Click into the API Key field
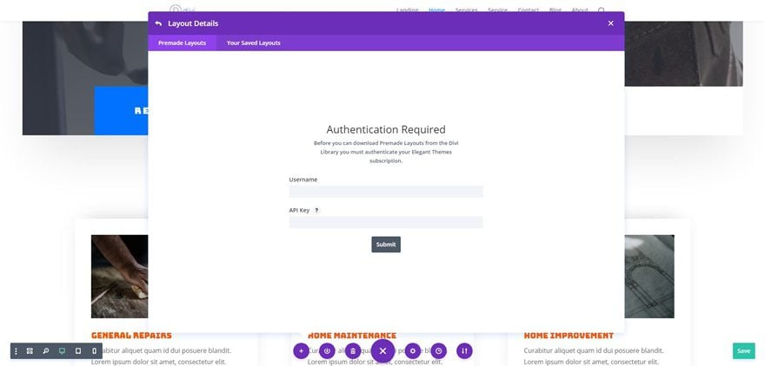This screenshot has width=765, height=366. [x=386, y=222]
